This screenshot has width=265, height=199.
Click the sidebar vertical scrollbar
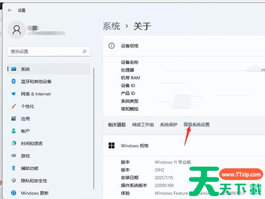pos(94,129)
